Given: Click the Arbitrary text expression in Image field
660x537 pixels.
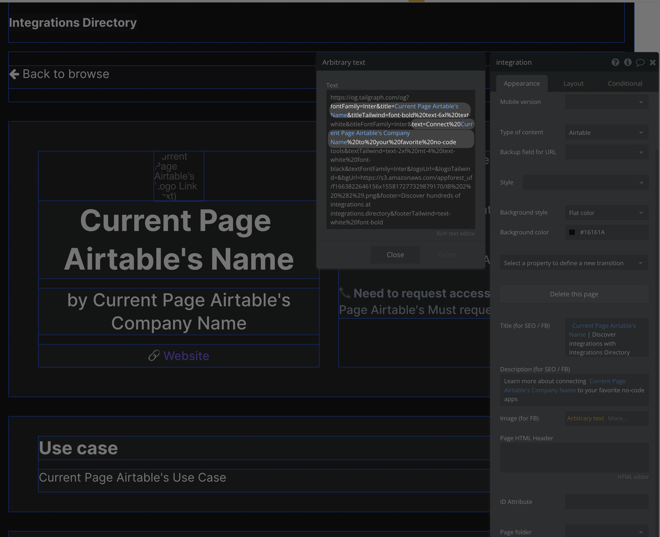Looking at the screenshot, I should (x=585, y=418).
